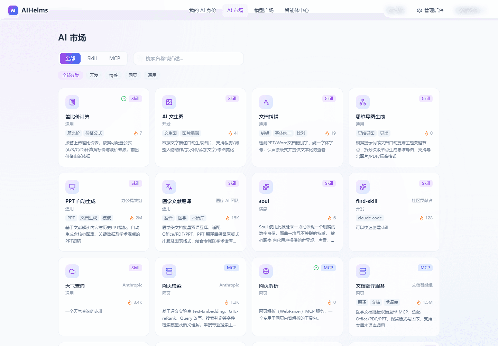Click the green check on 差比价计算 card
Image resolution: width=498 pixels, height=346 pixels.
[124, 99]
